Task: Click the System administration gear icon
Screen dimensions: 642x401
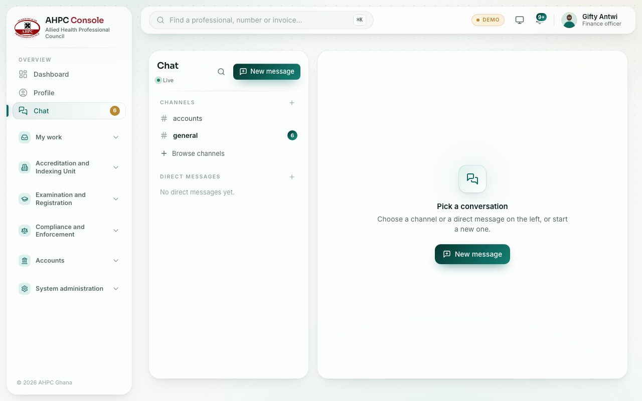Action: (25, 289)
